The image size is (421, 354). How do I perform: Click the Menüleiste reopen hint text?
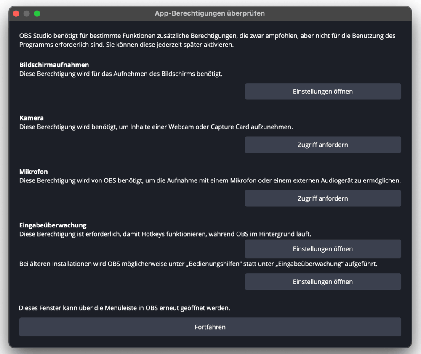tap(125, 308)
